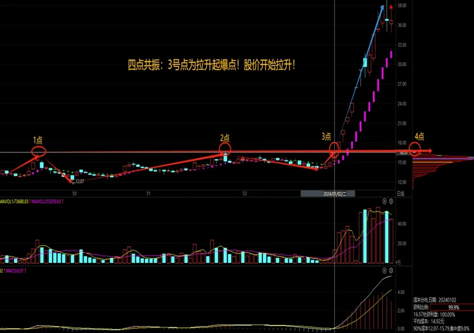Click the 4.00 MACD axis value
Image resolution: width=474 pixels, height=333 pixels.
[x=401, y=292]
